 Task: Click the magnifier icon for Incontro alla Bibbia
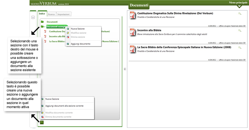pos(240,30)
